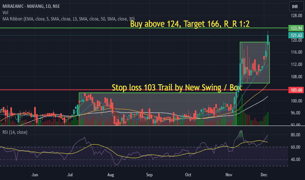The height and width of the screenshot is (180, 305).
Task: Click the Sep label on time axis
Action: point(149,175)
